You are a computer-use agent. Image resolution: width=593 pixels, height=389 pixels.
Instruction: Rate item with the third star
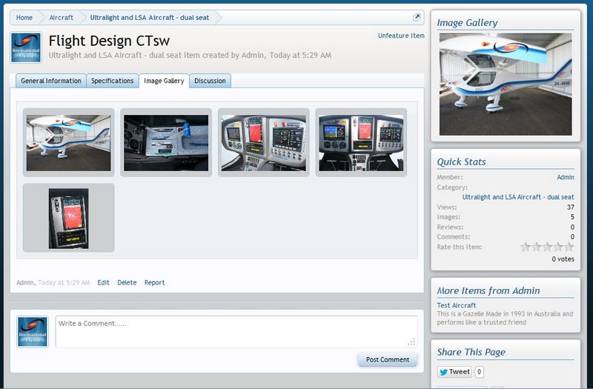(x=547, y=247)
